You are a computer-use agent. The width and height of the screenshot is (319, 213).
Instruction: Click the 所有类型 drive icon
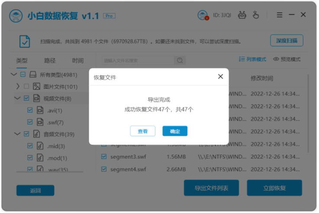[x=33, y=74]
